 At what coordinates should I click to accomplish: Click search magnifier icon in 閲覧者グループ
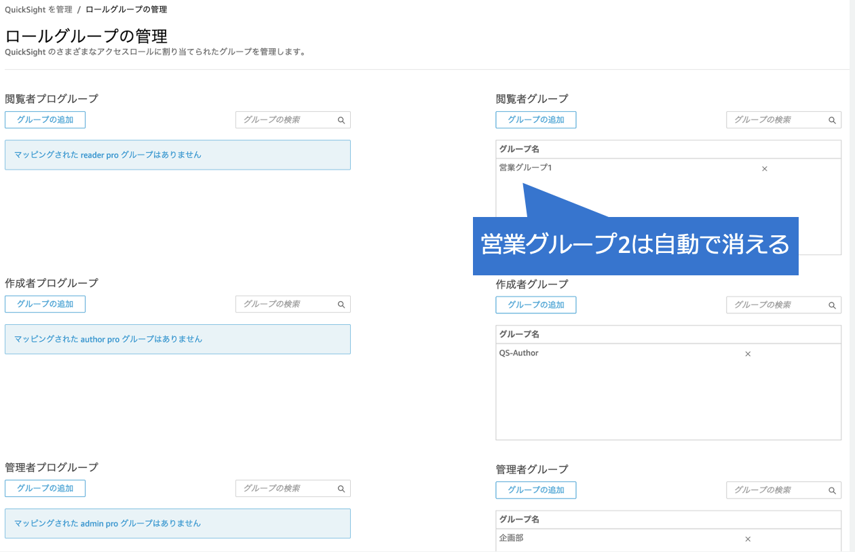832,120
